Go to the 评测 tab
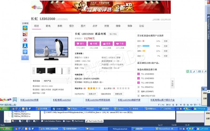 pos(106,26)
